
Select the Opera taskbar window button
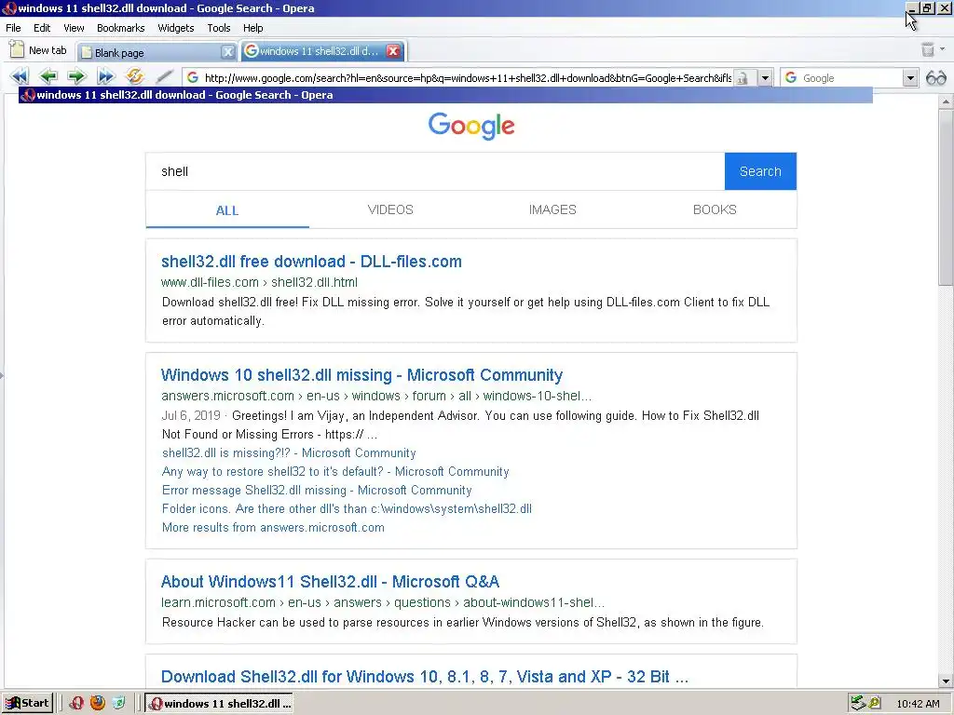click(x=219, y=704)
